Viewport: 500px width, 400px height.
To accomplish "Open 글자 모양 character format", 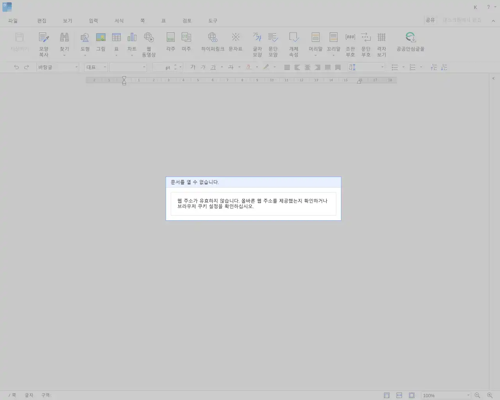I will coord(257,37).
